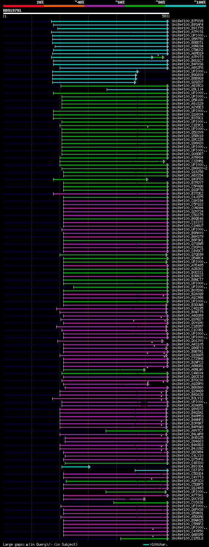Click the cyan ~100% legend segment
Screen dimensions: 209x547
(185, 6)
